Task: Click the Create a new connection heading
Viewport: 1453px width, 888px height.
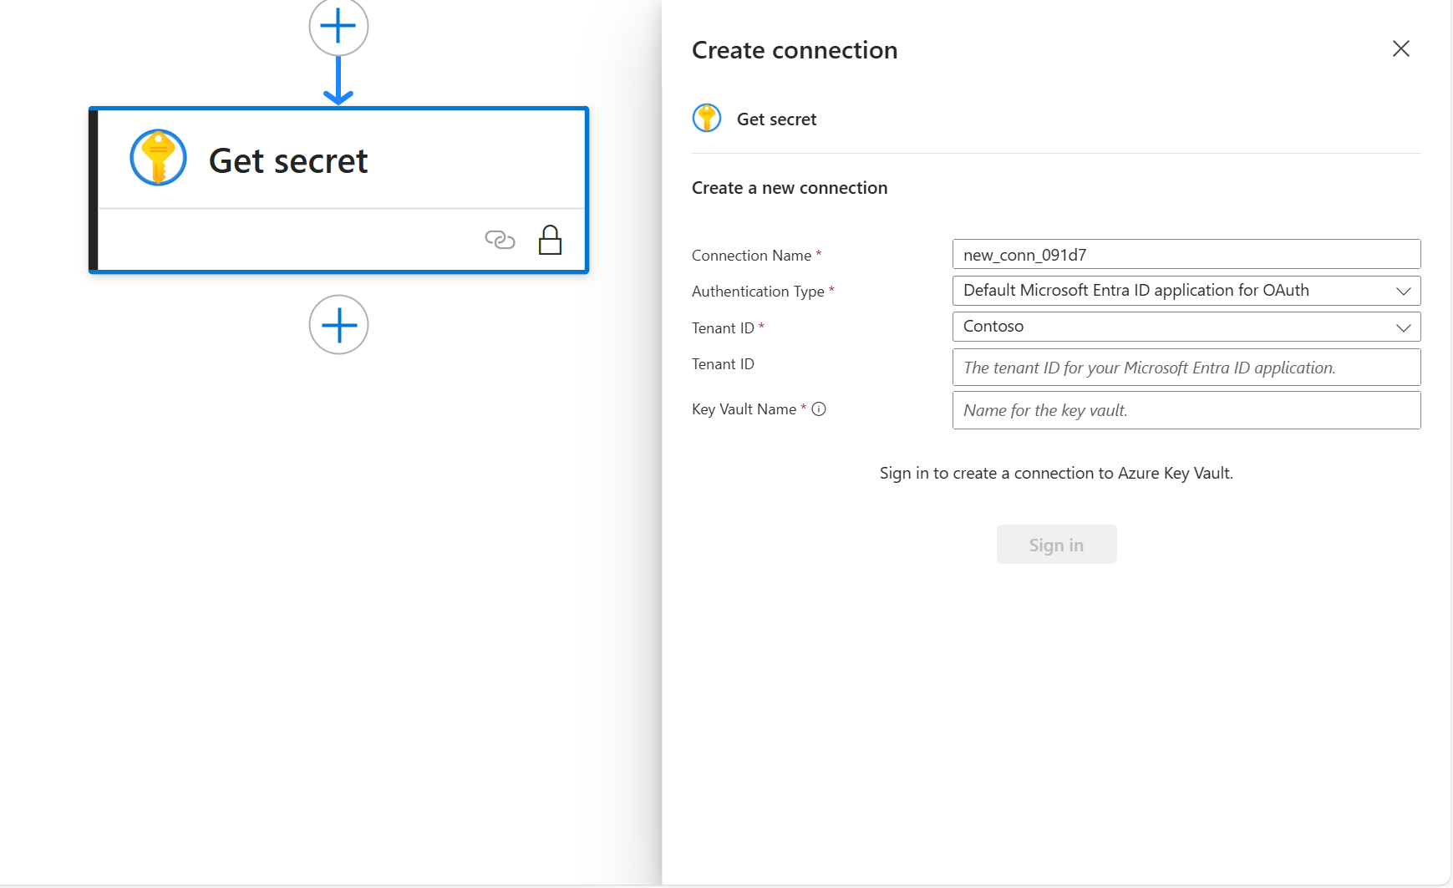Action: click(x=790, y=188)
